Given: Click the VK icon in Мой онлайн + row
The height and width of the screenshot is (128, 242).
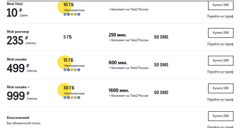Looking at the screenshot, I should coord(65,98).
